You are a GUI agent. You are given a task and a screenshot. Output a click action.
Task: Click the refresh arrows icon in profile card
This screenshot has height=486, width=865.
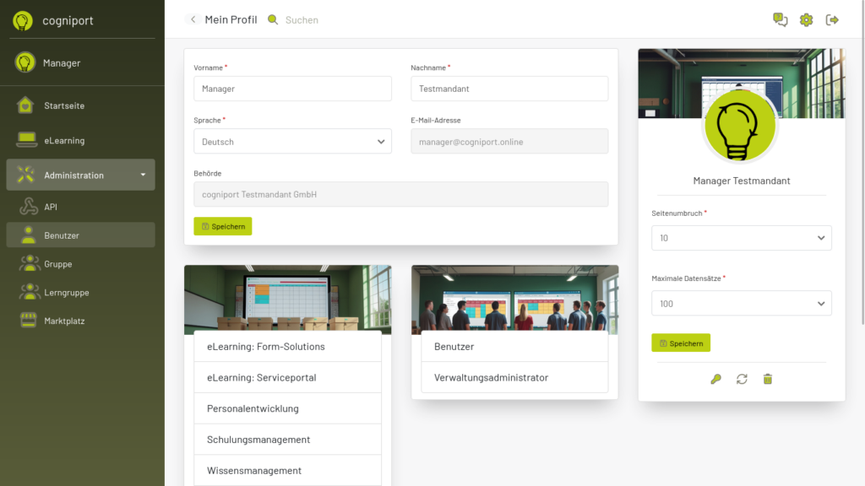[742, 379]
